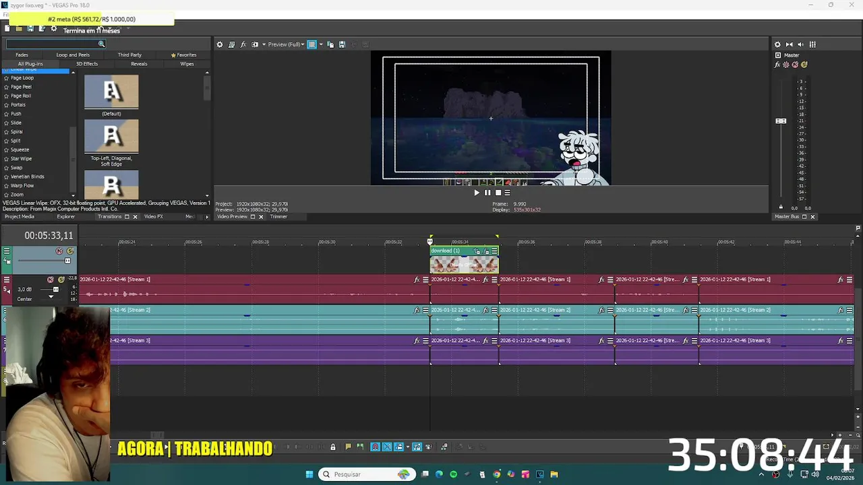Screen dimensions: 863x485
Task: Click Master bus downmix output icon
Action: [x=790, y=44]
